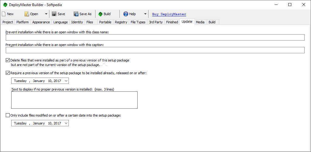This screenshot has width=311, height=152.
Task: Click the no proper previous version text box
Action: (74, 100)
